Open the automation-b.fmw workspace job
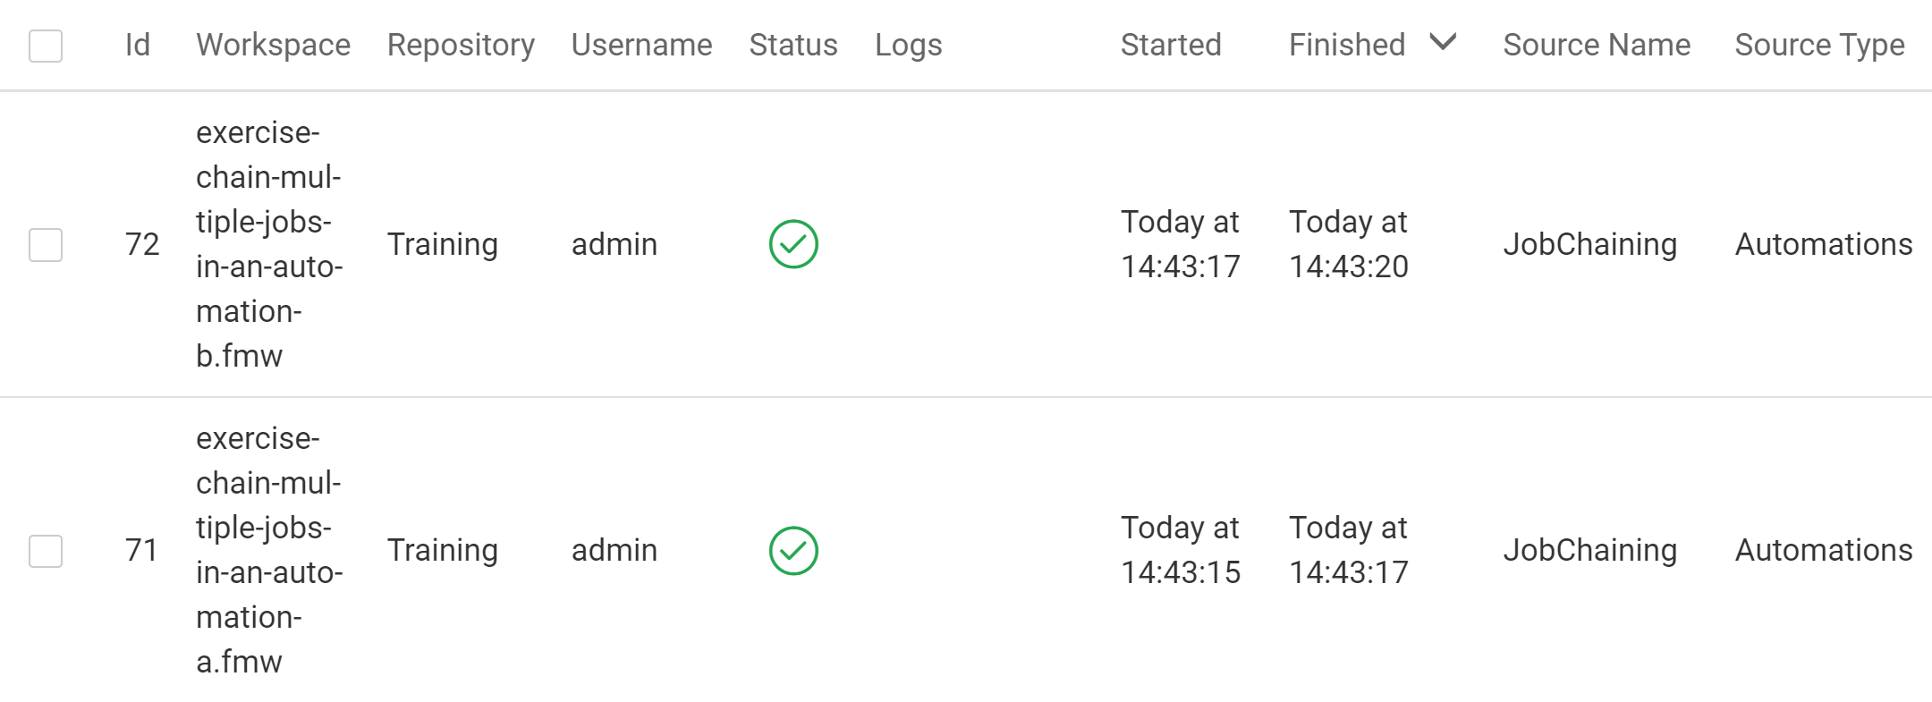This screenshot has height=702, width=1932. tap(268, 244)
